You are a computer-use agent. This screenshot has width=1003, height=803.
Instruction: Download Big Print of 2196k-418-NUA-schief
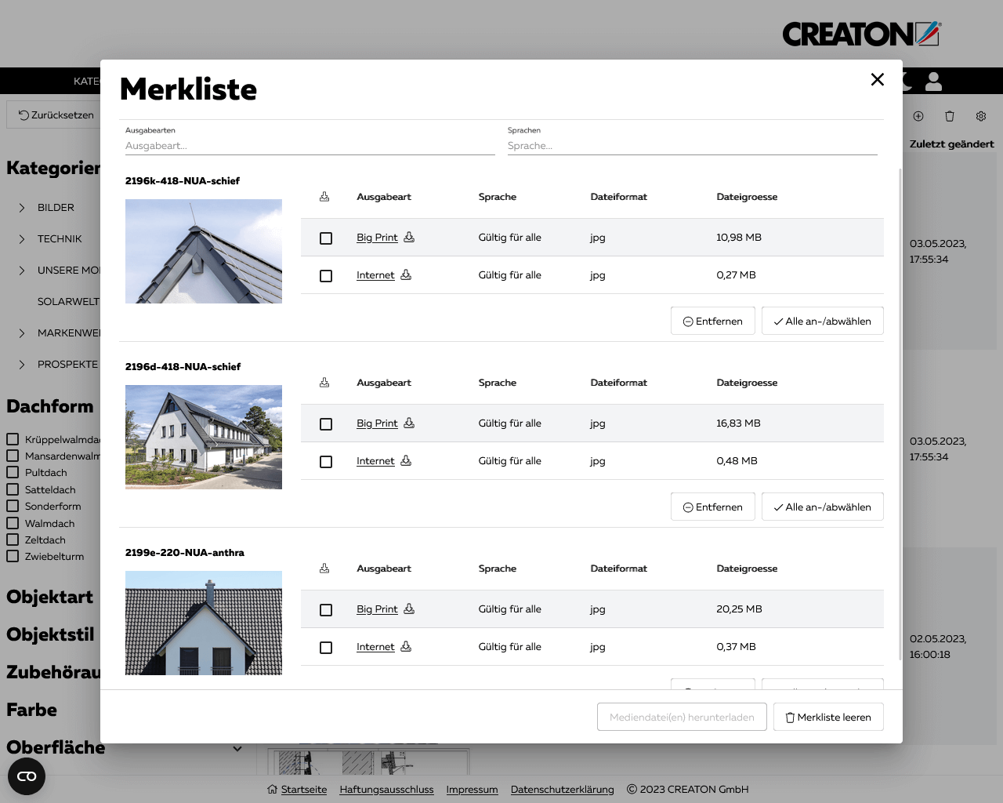(x=409, y=237)
